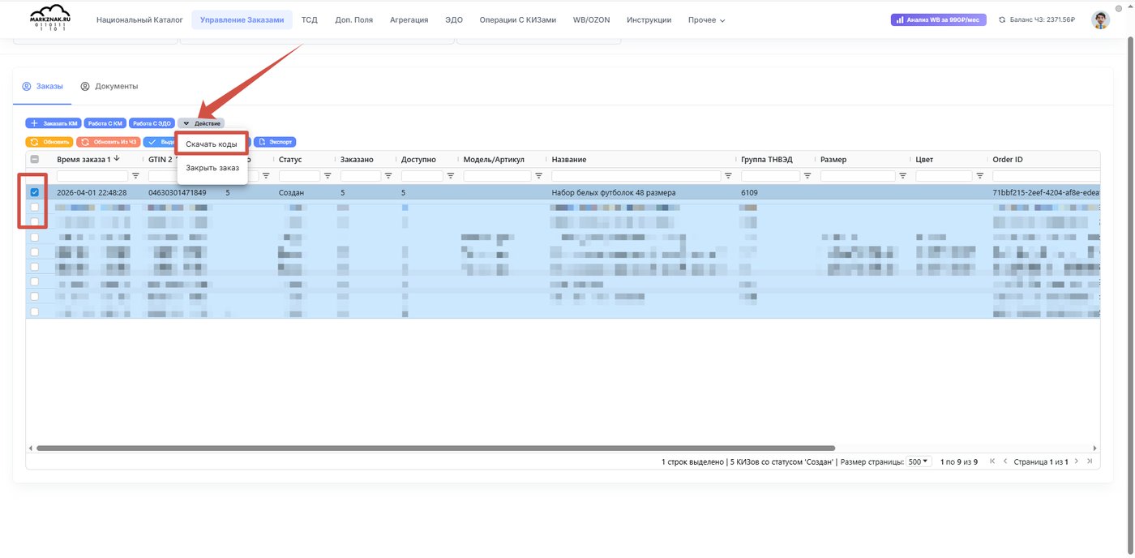This screenshot has height=558, width=1135.
Task: Expand the Прочее menu
Action: [706, 19]
